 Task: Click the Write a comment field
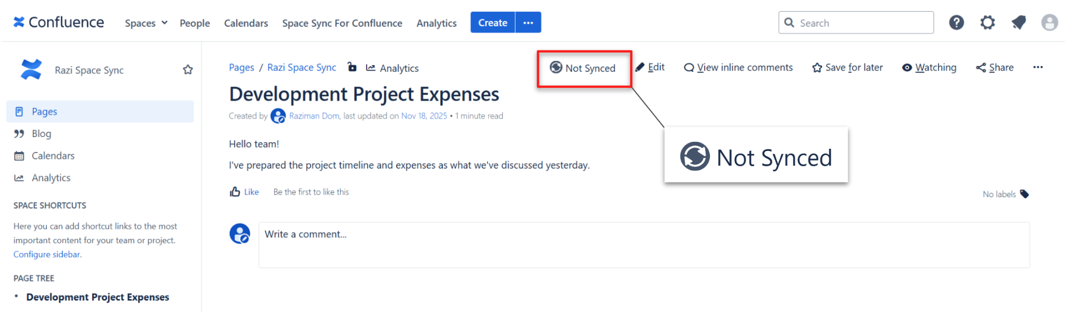click(x=644, y=245)
